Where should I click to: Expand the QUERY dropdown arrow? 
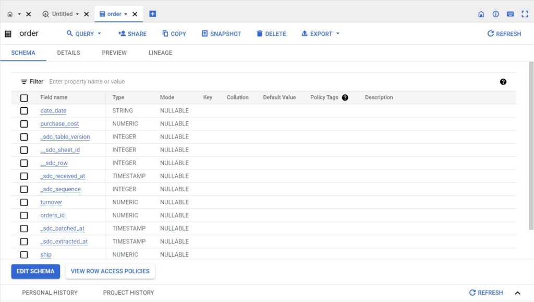tap(100, 34)
